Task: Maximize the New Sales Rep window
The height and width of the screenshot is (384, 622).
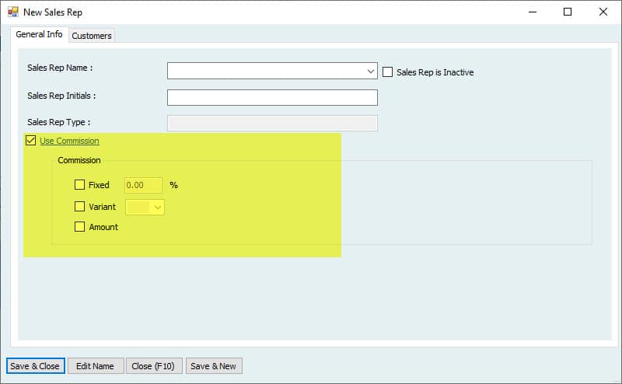Action: [568, 12]
